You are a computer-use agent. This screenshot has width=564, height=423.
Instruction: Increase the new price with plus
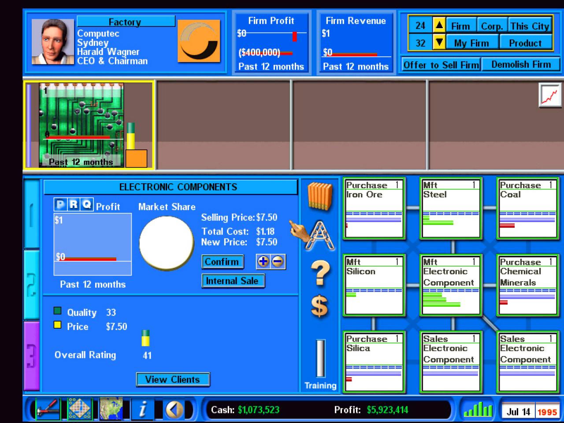click(263, 261)
